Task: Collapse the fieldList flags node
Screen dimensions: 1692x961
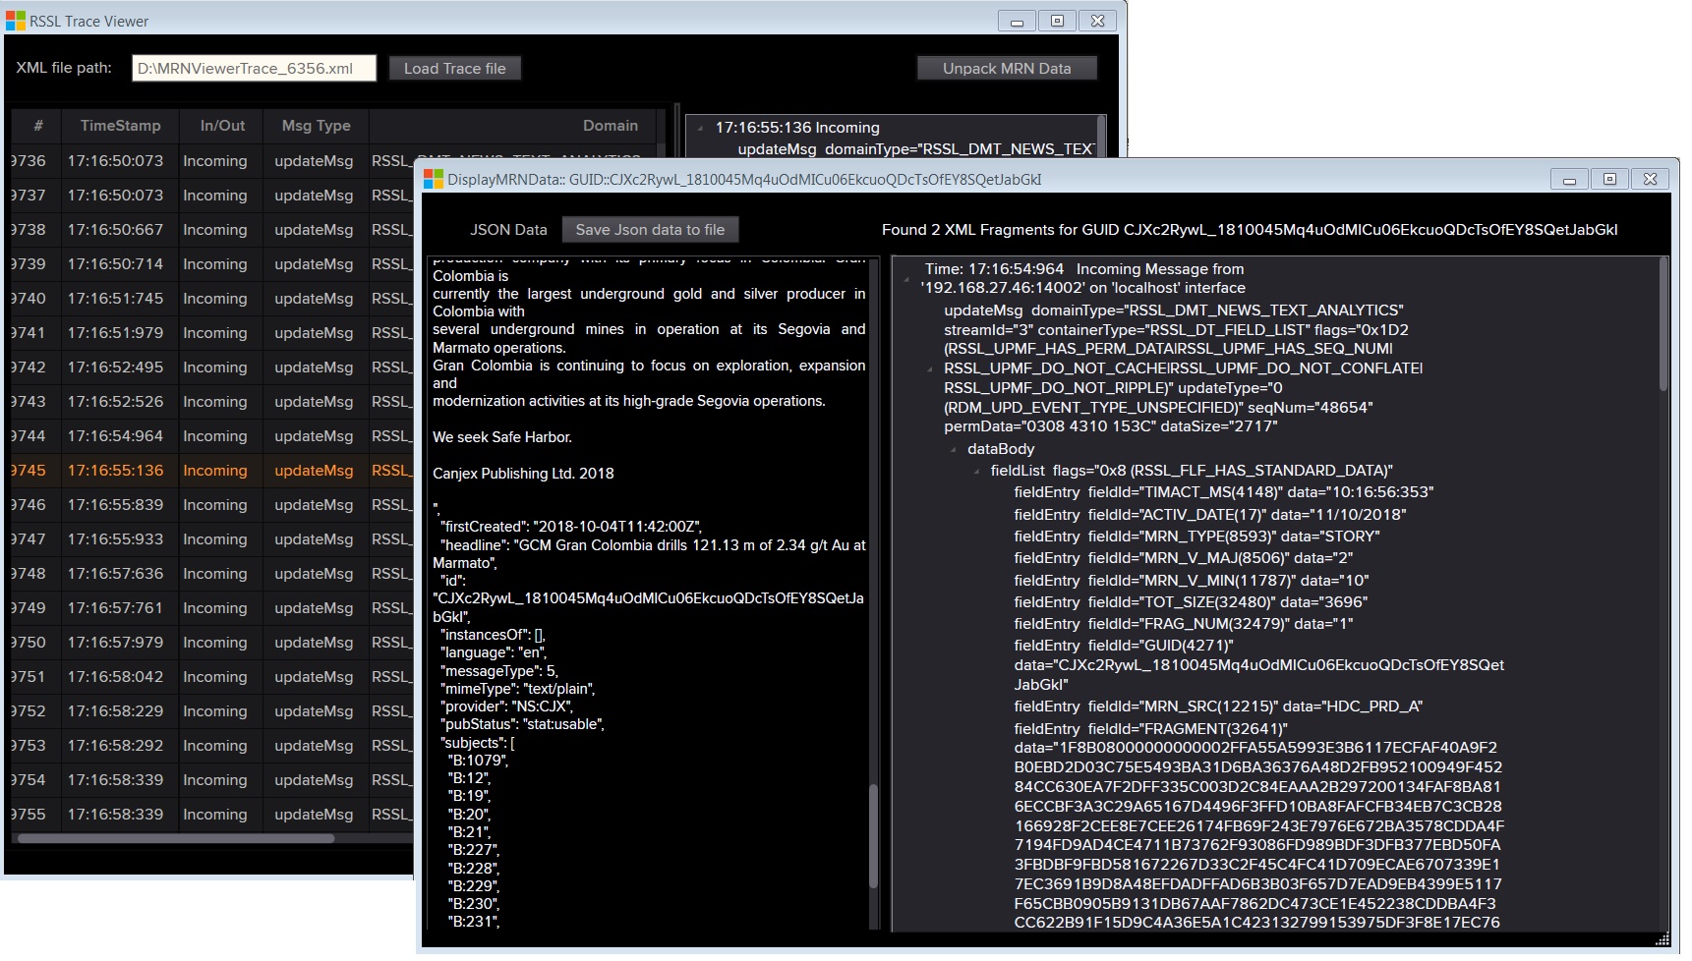Action: tap(976, 471)
